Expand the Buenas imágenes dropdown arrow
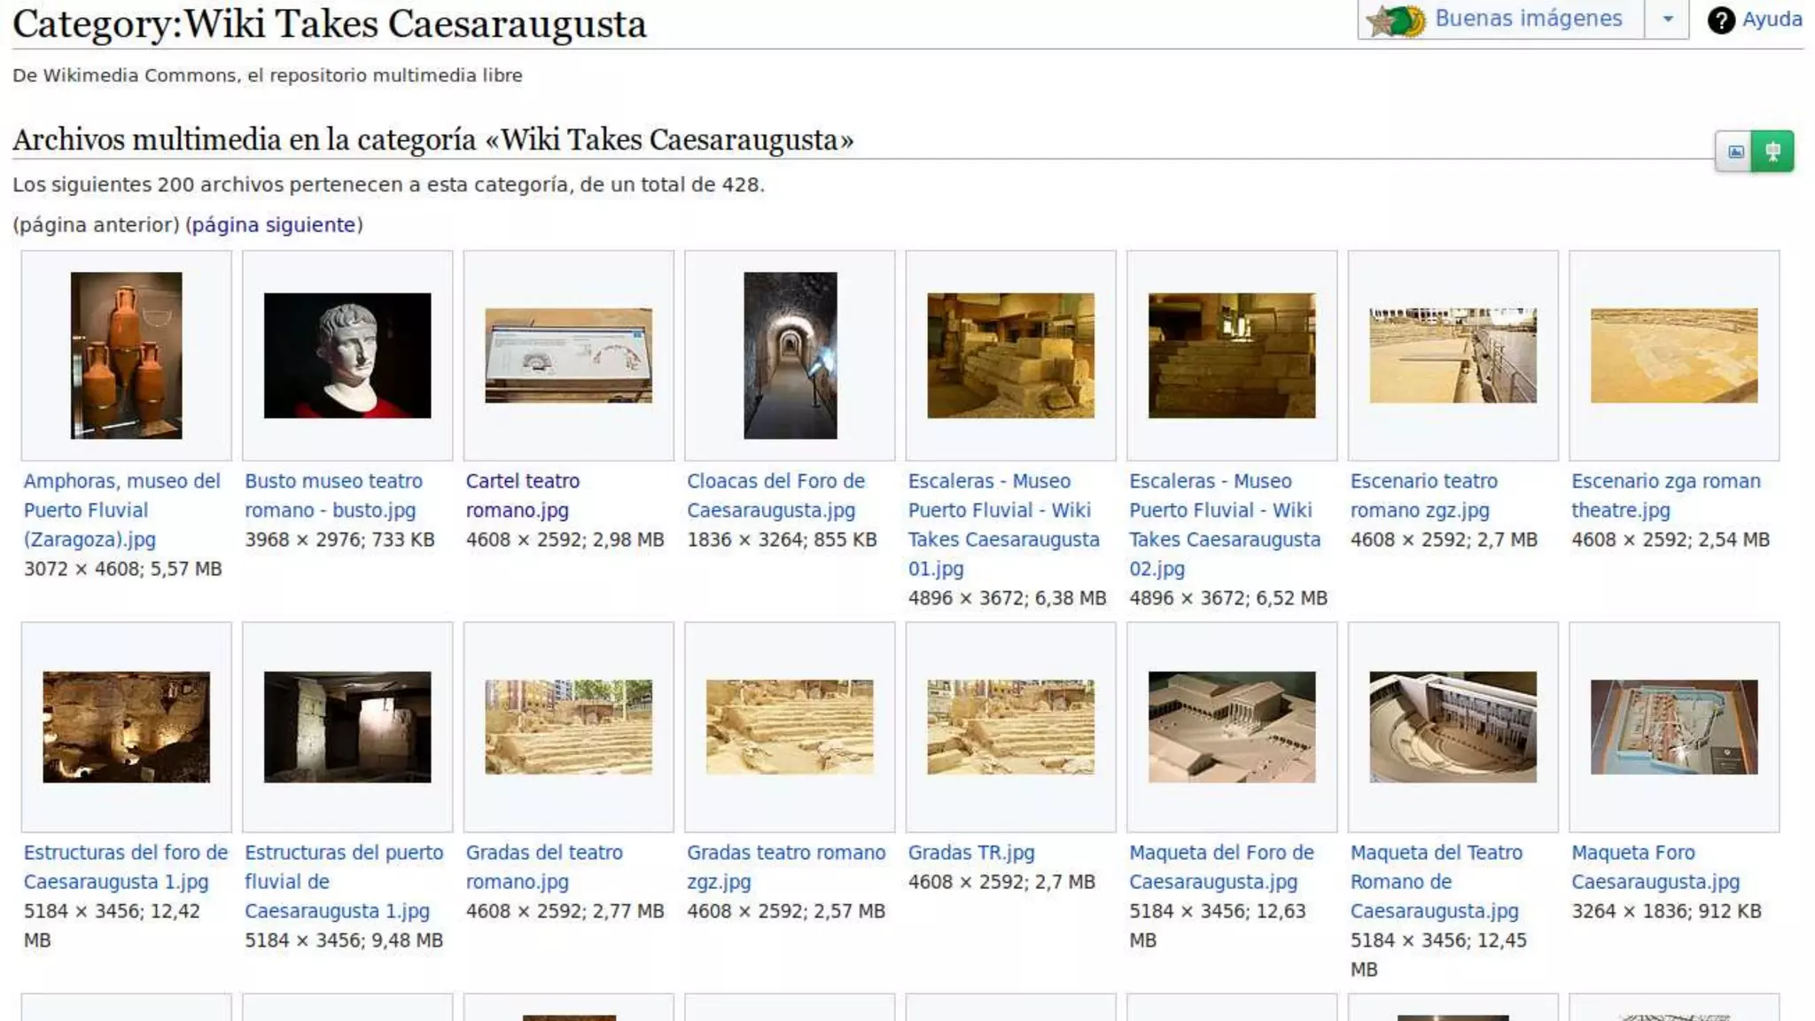The width and height of the screenshot is (1815, 1021). pos(1667,19)
